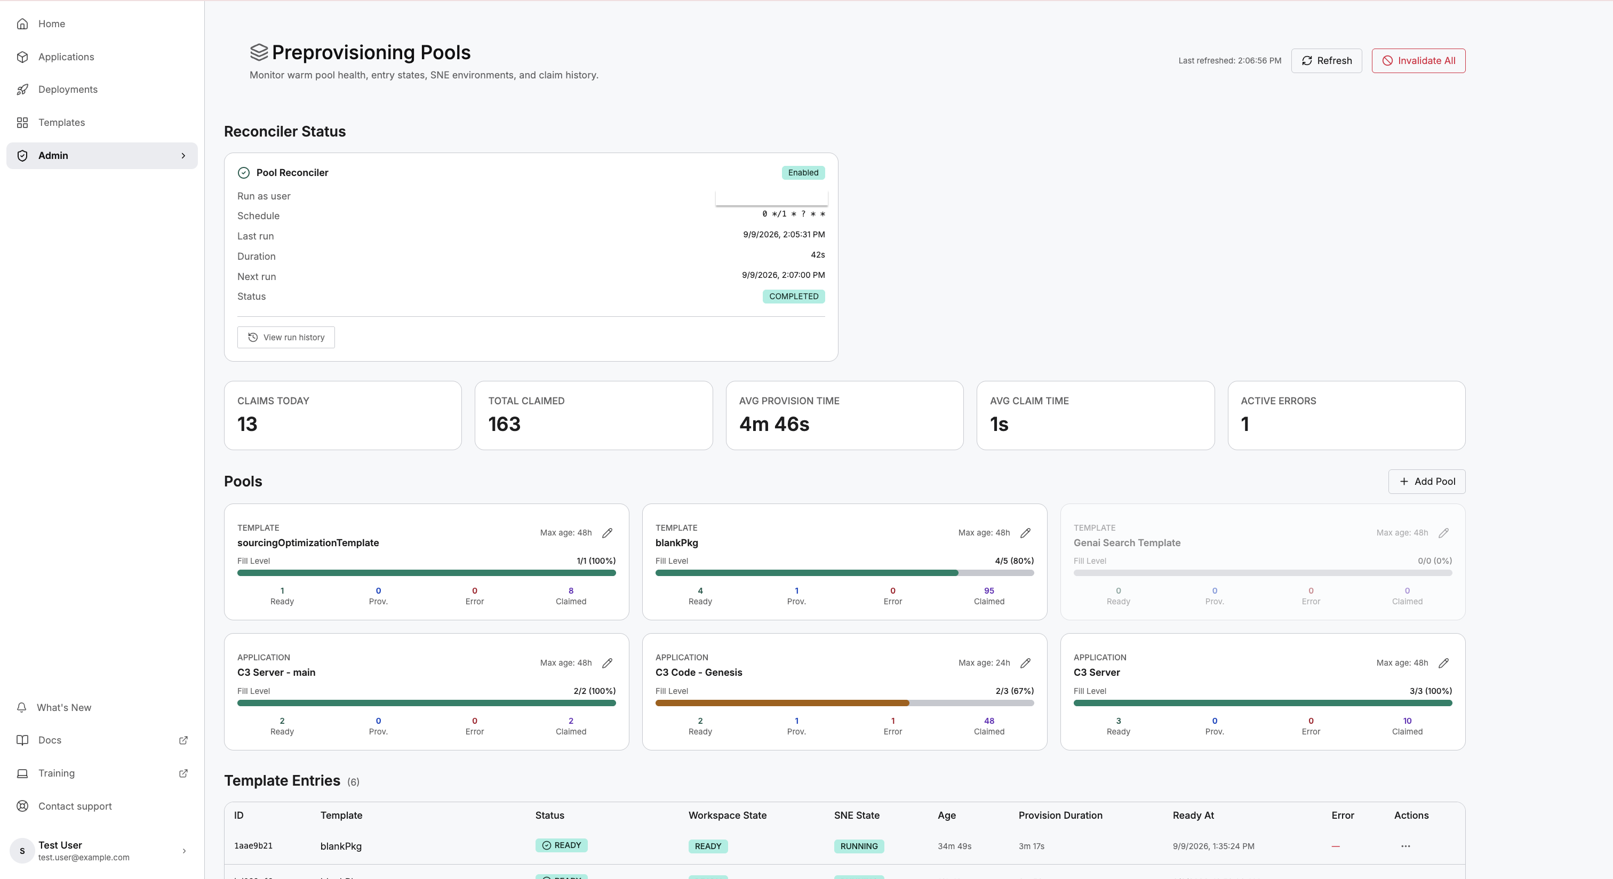Screen dimensions: 1613x879
Task: Click the Docs external link icon
Action: pos(183,740)
